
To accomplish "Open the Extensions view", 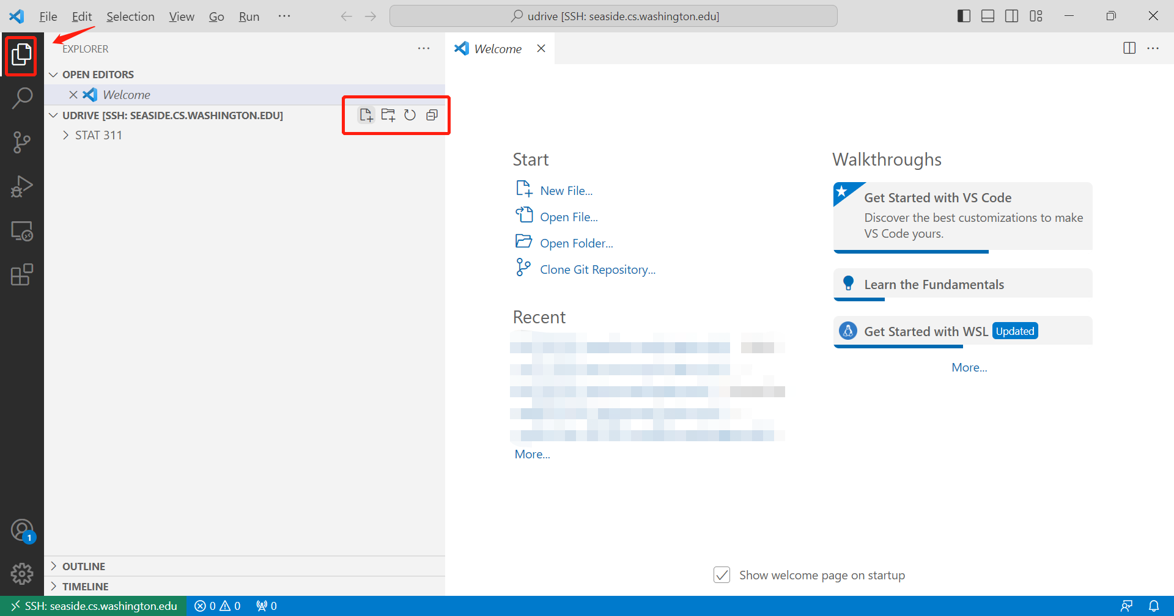I will pos(22,275).
